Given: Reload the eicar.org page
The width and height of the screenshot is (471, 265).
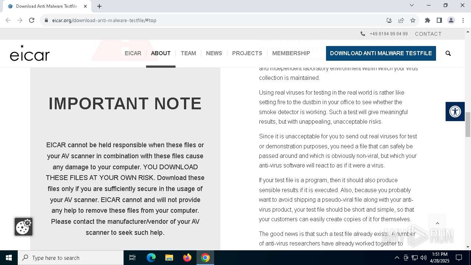Looking at the screenshot, I should pyautogui.click(x=32, y=20).
